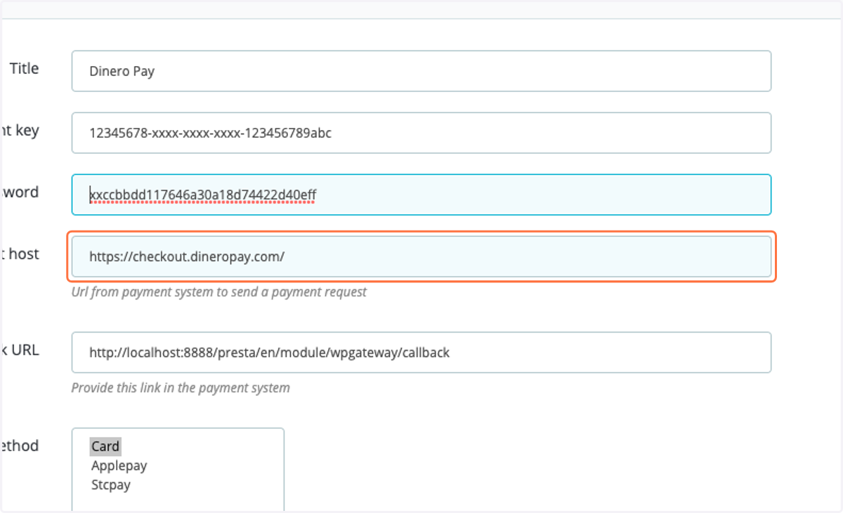The width and height of the screenshot is (843, 513).
Task: Click the payment host URL field
Action: click(421, 256)
